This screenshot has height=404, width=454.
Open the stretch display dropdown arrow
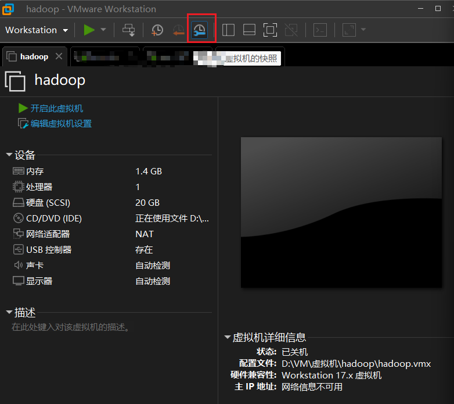363,30
